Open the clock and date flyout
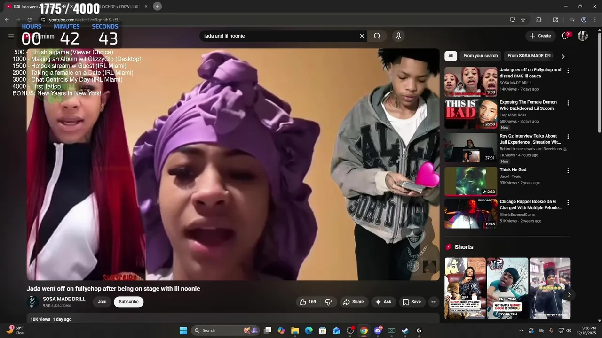The height and width of the screenshot is (338, 602). 589,330
